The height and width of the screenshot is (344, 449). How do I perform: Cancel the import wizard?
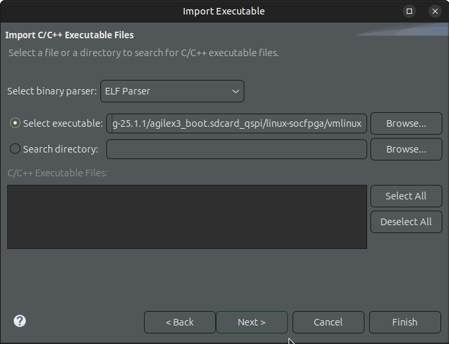tap(328, 322)
